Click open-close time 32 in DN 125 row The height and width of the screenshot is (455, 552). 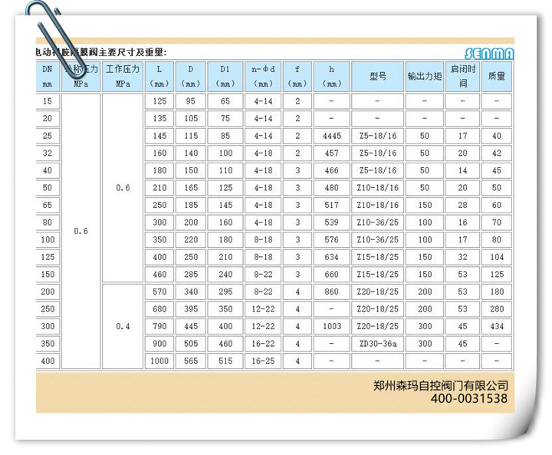point(462,257)
